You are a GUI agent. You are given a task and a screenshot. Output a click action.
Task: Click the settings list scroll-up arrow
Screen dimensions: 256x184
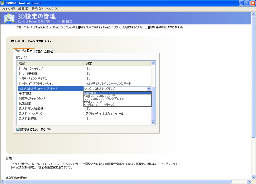[153, 63]
